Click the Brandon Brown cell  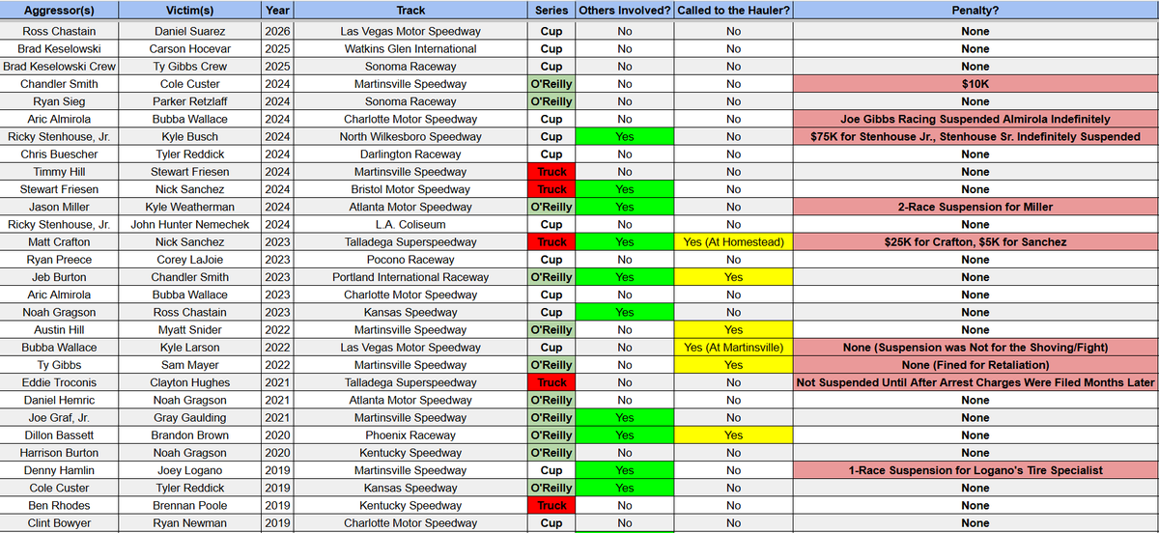189,435
